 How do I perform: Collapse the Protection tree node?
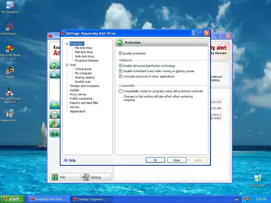[x=67, y=44]
